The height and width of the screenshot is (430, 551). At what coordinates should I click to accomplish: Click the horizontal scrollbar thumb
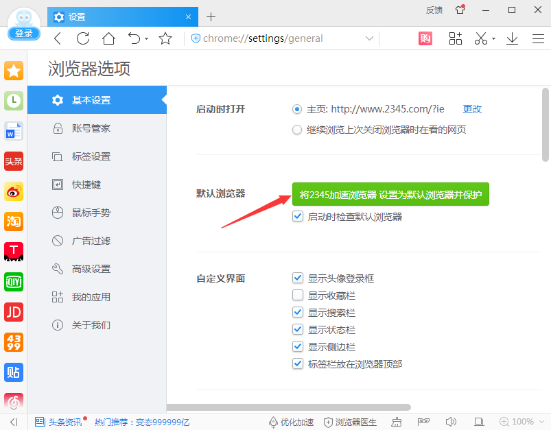pos(288,407)
